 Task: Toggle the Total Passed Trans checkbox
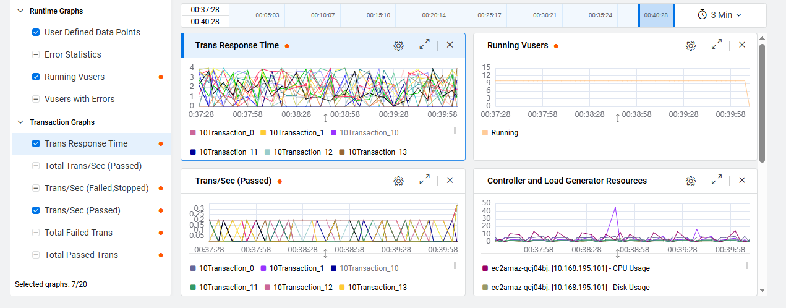(x=36, y=255)
